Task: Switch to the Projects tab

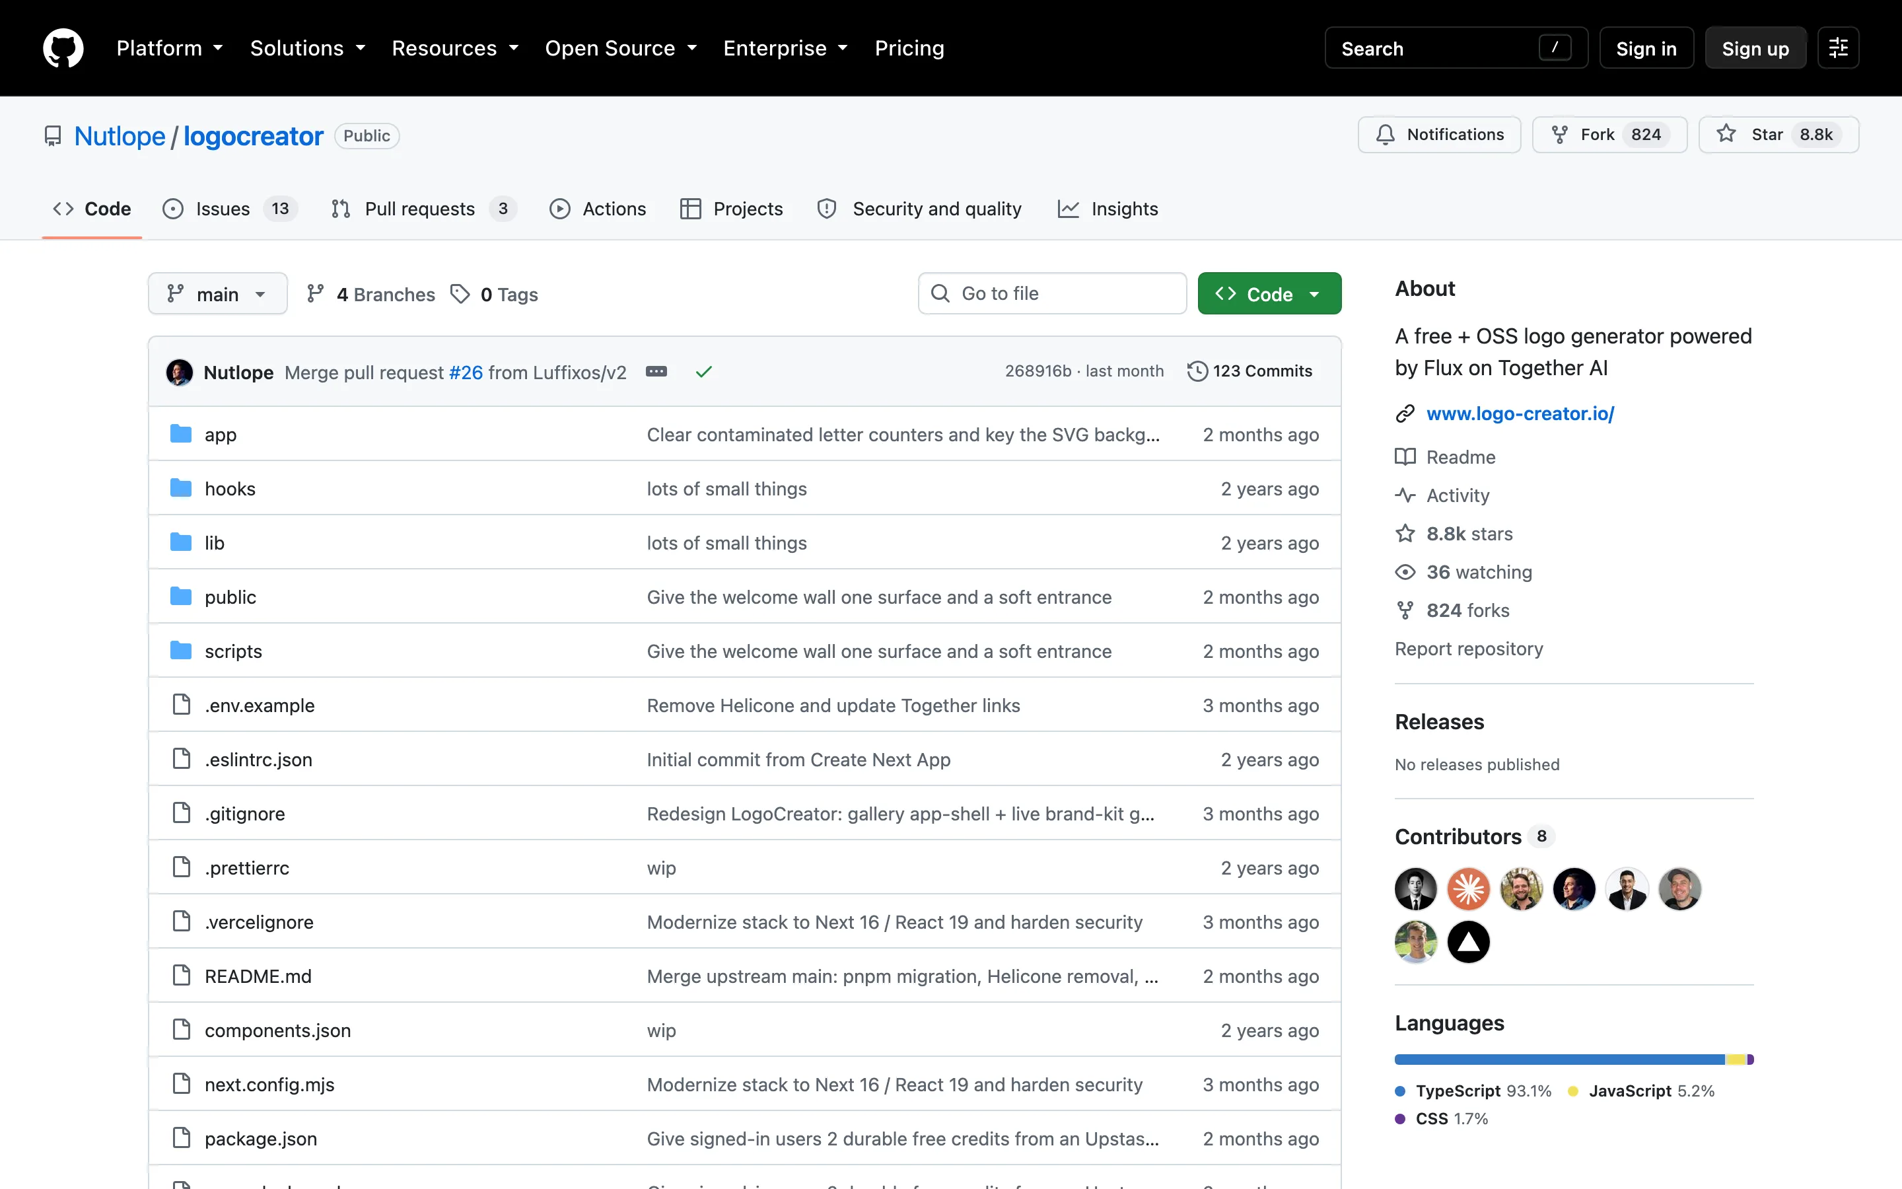Action: (x=732, y=208)
